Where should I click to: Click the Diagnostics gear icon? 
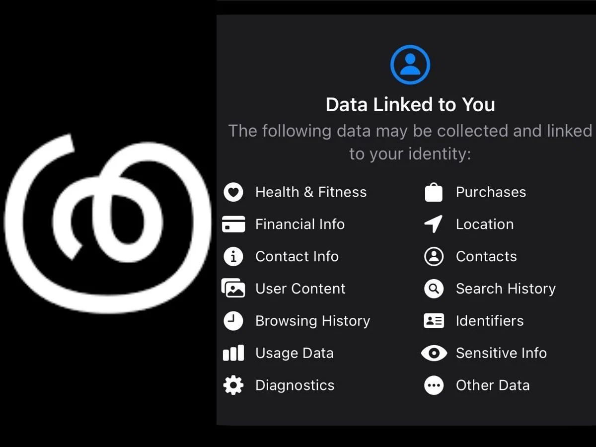[233, 385]
